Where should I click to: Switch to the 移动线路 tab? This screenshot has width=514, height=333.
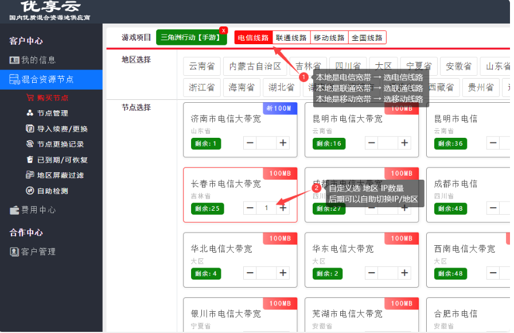329,37
